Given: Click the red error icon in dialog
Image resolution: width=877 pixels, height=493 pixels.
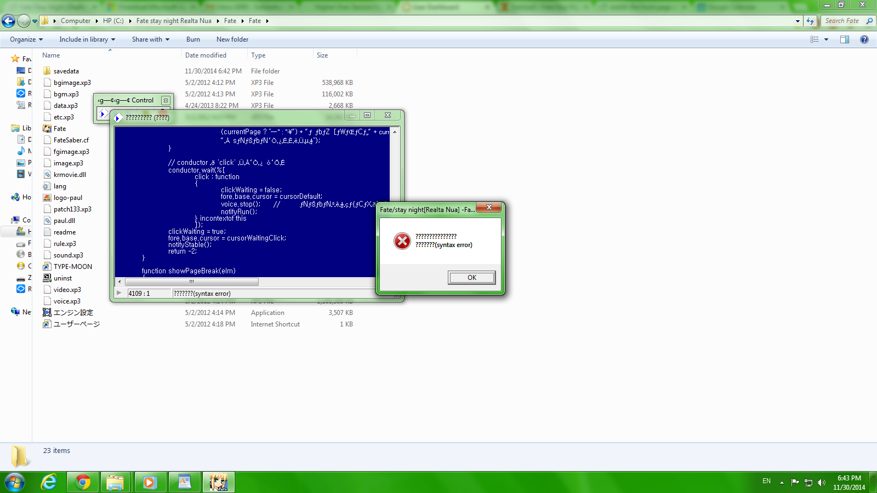Looking at the screenshot, I should click(402, 241).
